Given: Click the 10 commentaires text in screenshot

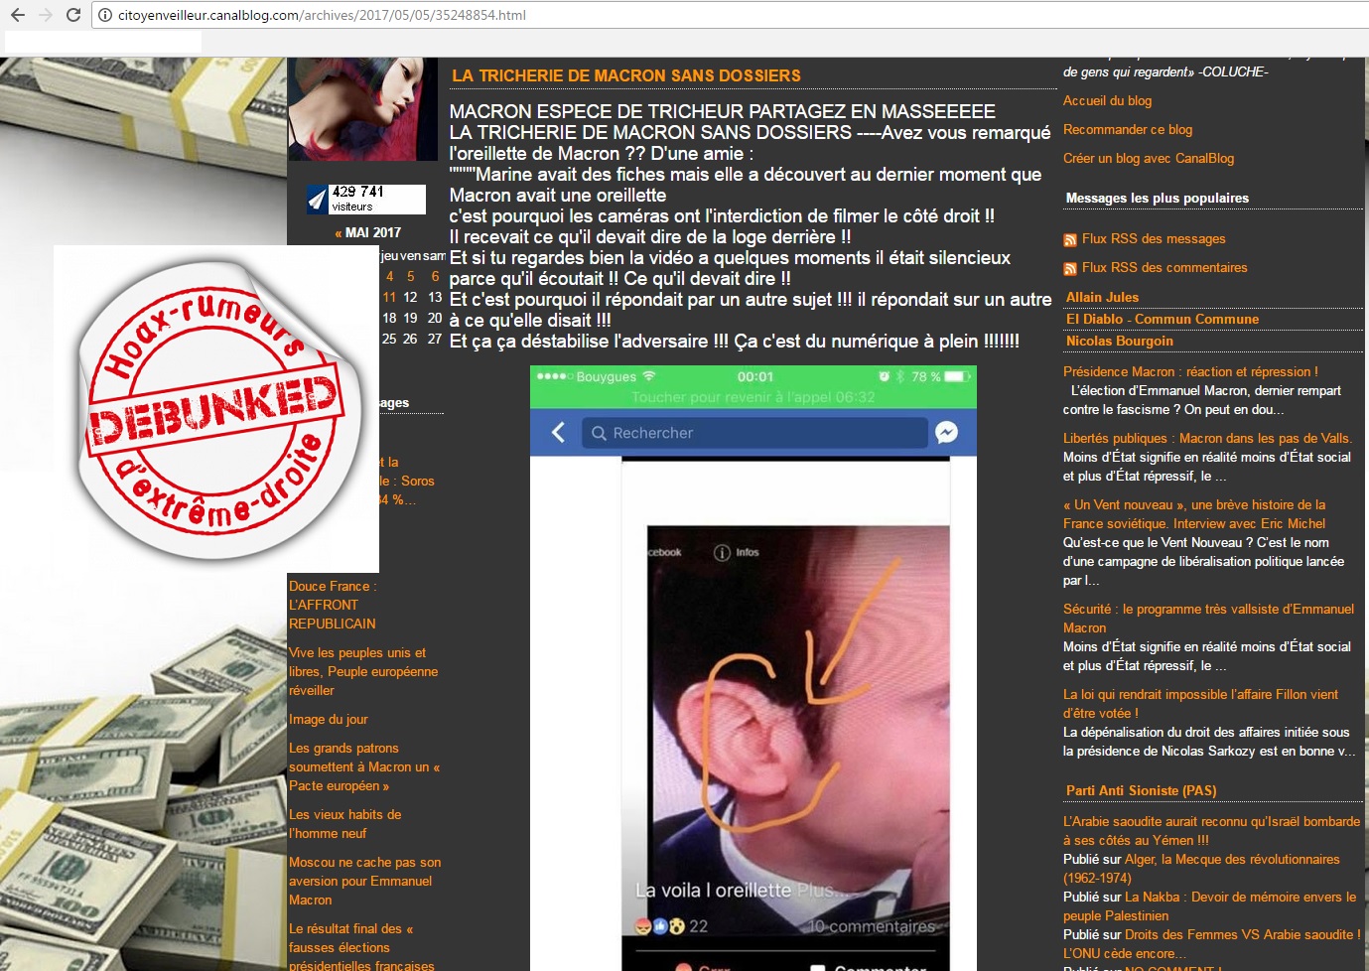Looking at the screenshot, I should pos(871,926).
